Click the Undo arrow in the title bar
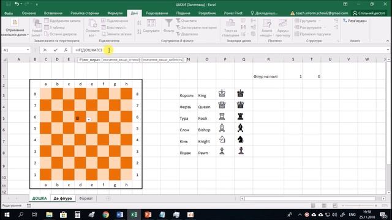Screen dimensions: 392x220 [17, 4]
